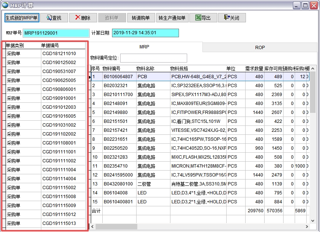This screenshot has width=320, height=232.
Task: Select the MRP tab
Action: point(144,47)
